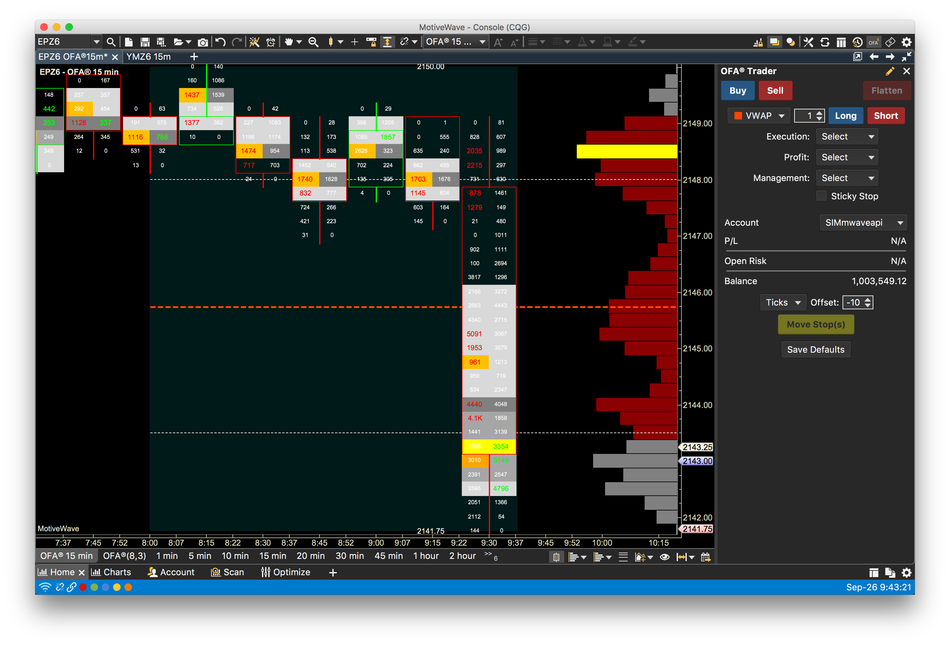The width and height of the screenshot is (950, 645).
Task: Pop out chart into new window
Action: [858, 57]
